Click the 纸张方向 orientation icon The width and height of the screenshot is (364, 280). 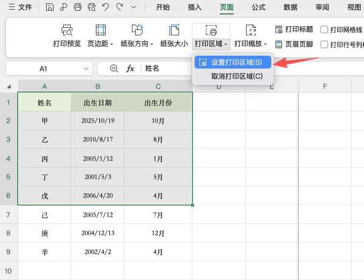tap(137, 30)
